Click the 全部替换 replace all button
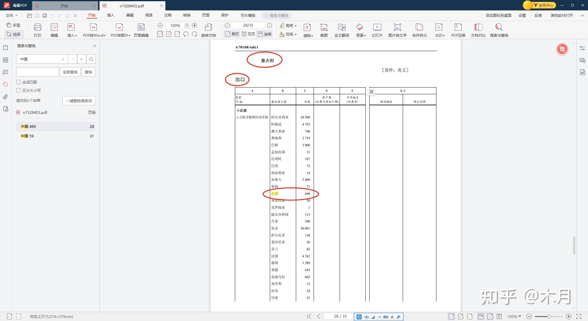This screenshot has height=321, width=588. click(x=70, y=72)
